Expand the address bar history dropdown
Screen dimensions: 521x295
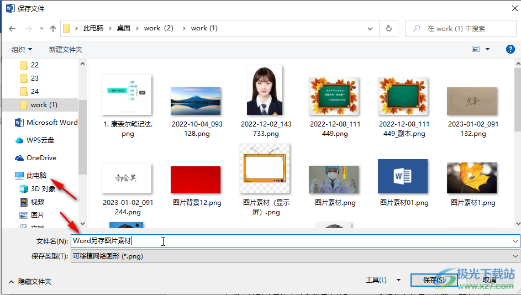[370, 29]
